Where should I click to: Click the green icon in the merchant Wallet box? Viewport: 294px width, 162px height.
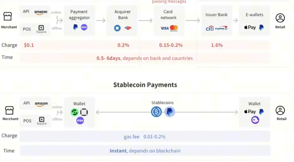[x=75, y=112]
